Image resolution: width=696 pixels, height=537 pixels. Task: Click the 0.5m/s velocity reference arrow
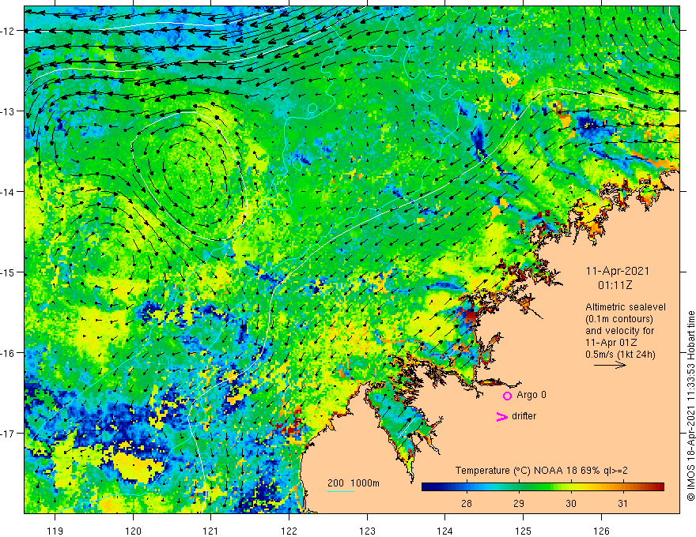[610, 365]
